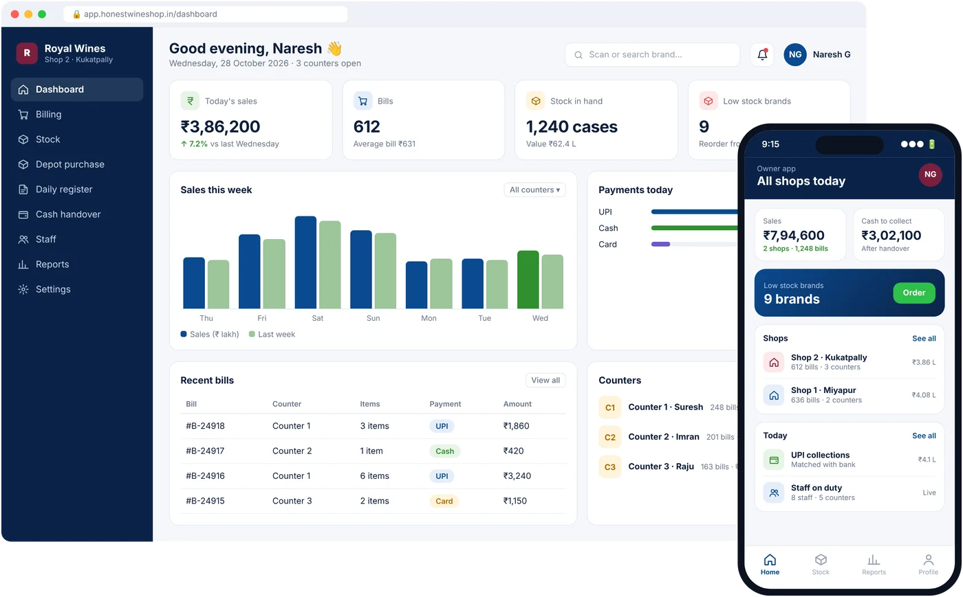The width and height of the screenshot is (963, 597).
Task: Click the UPI collections card icon
Action: pos(774,460)
